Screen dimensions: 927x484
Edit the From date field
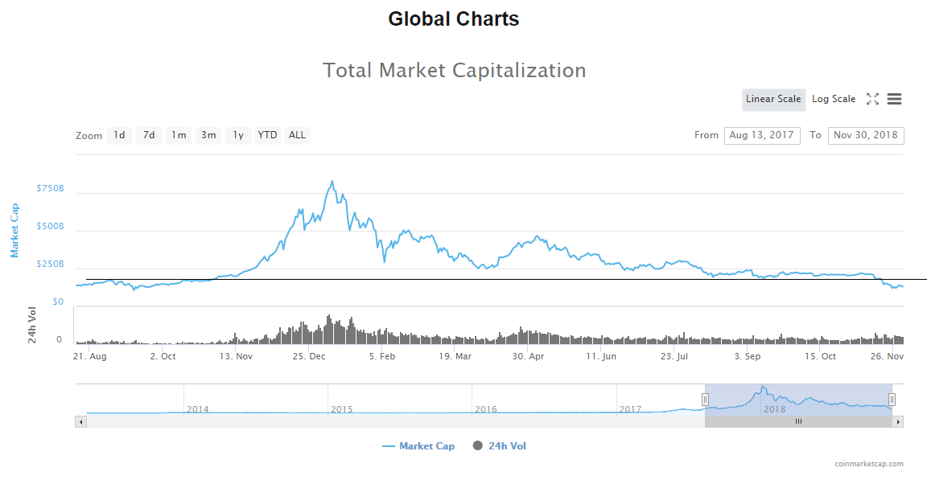(x=761, y=135)
